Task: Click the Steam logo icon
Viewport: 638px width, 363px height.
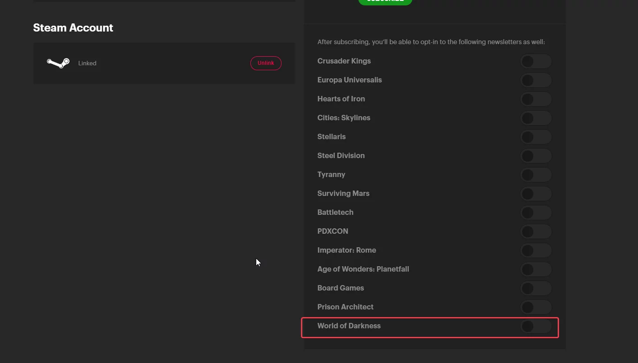Action: tap(58, 63)
